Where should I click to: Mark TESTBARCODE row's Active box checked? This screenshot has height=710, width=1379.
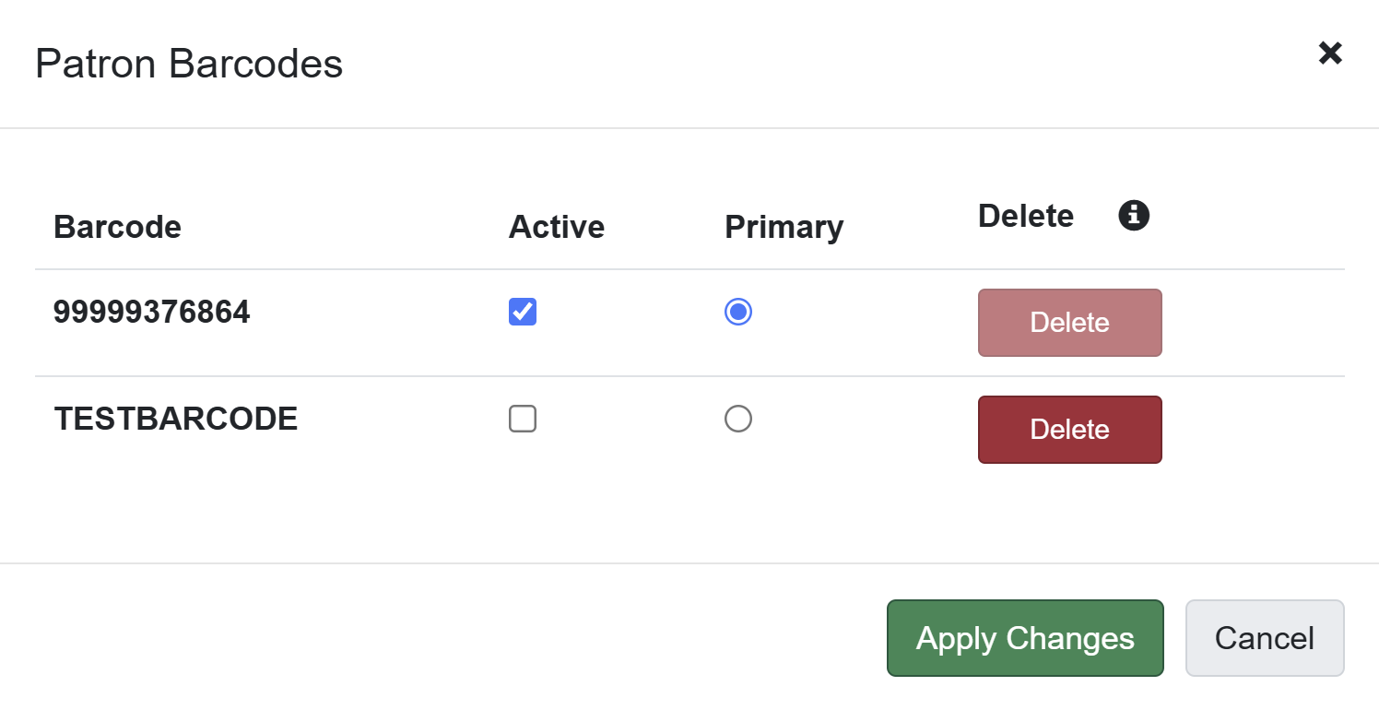pos(523,420)
